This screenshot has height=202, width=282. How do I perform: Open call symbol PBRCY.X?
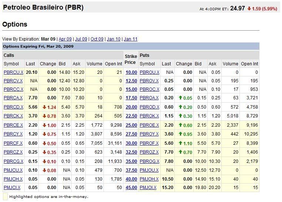(x=13, y=134)
